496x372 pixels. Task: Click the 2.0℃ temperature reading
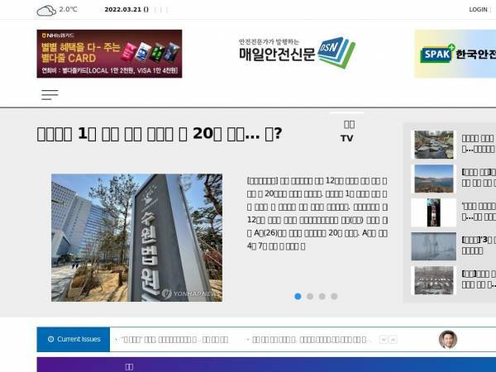coord(68,9)
